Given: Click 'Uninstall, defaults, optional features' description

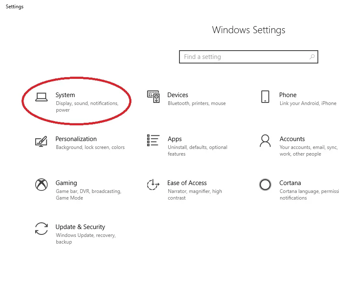Looking at the screenshot, I should [x=197, y=151].
